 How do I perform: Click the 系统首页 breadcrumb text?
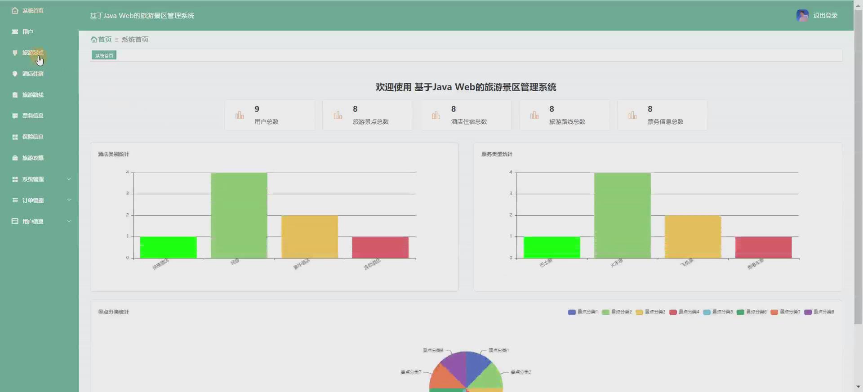[135, 40]
